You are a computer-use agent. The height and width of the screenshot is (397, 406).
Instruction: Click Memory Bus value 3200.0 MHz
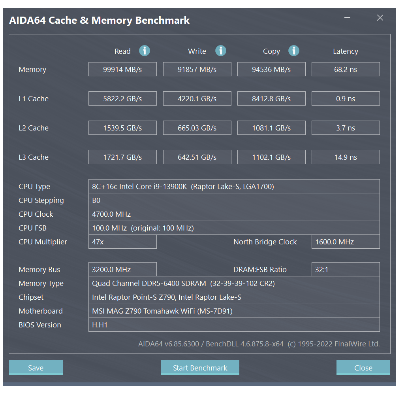click(122, 269)
